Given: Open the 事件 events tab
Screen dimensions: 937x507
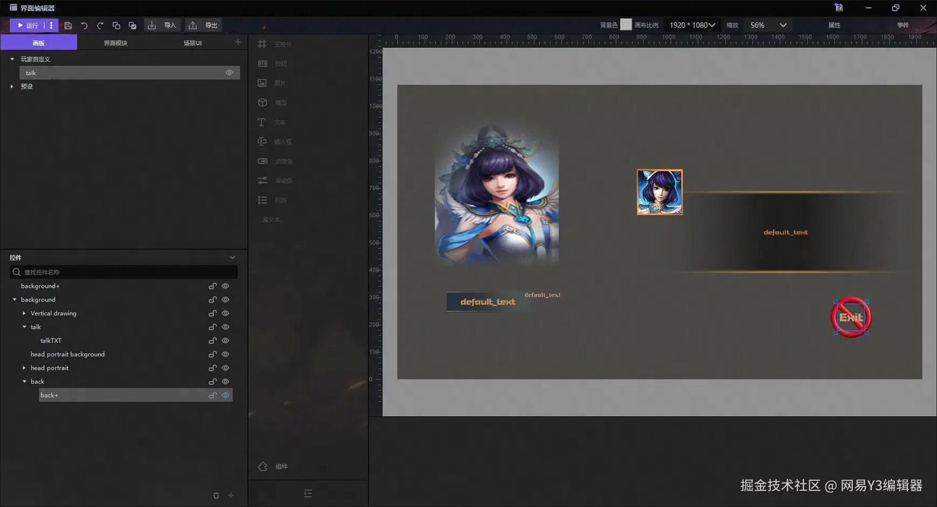Looking at the screenshot, I should [903, 25].
